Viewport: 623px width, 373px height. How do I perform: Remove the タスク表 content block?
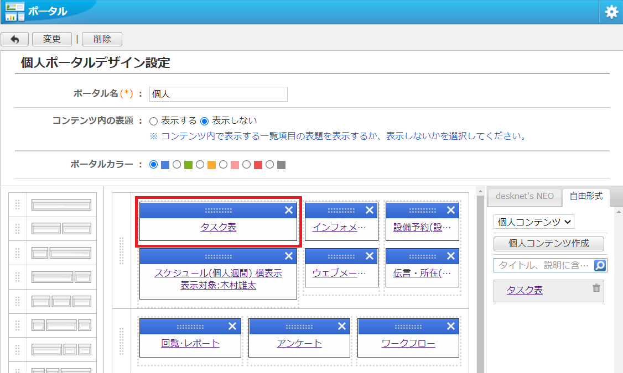coord(288,210)
